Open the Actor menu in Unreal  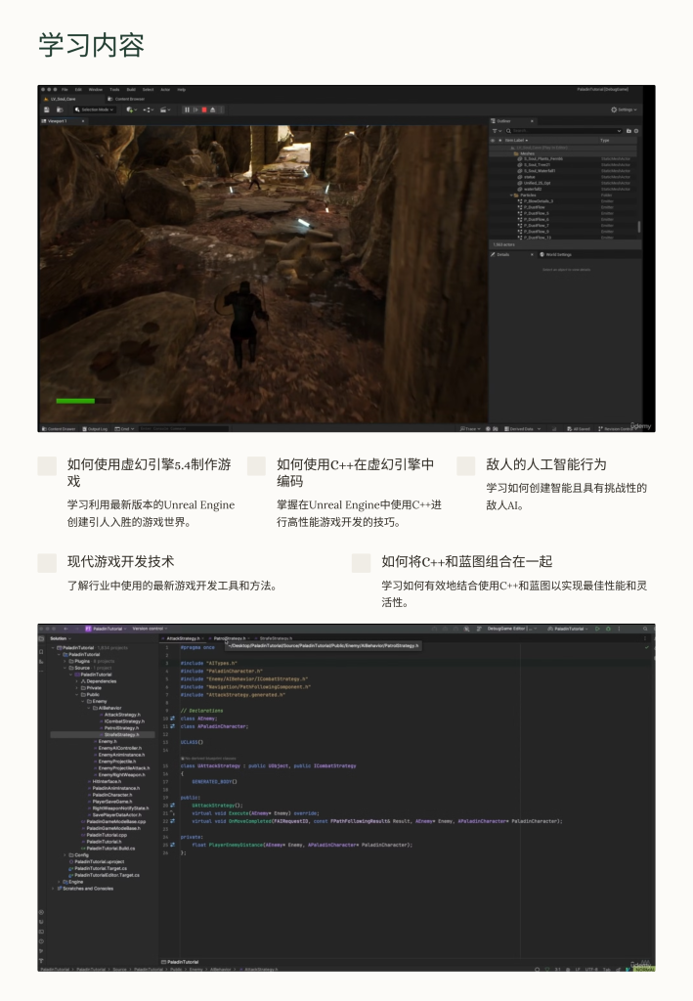[x=165, y=89]
